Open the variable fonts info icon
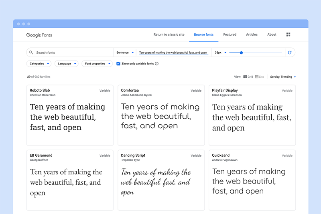321x214 pixels. pos(157,64)
